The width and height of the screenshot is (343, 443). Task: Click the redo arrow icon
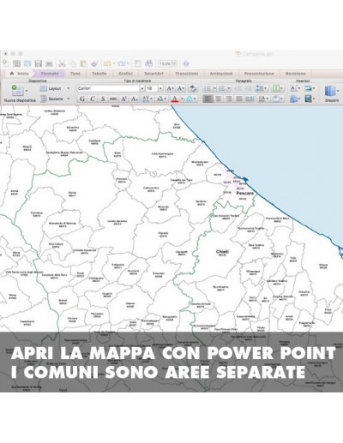[122, 63]
